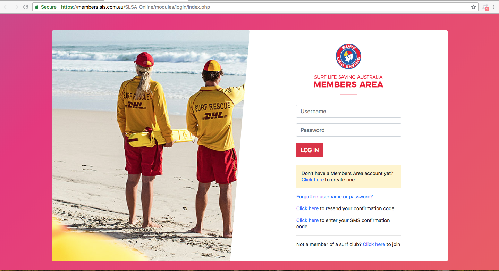
Task: Follow 'Click here' to join a surf club
Action: pos(374,244)
